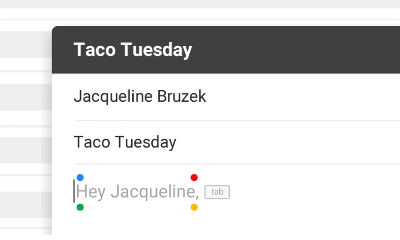The image size is (400, 240).
Task: Click the "Hey Jacqueline," Smart Compose suggestion
Action: point(137,192)
